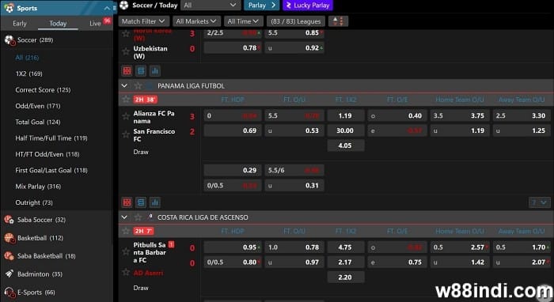Select All (216) soccer submenu
Image resolution: width=554 pixels, height=302 pixels.
(x=27, y=58)
